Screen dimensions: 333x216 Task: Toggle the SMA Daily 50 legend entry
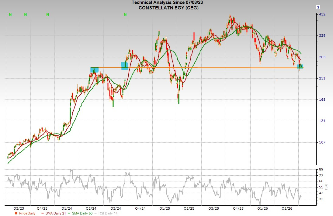pos(80,213)
